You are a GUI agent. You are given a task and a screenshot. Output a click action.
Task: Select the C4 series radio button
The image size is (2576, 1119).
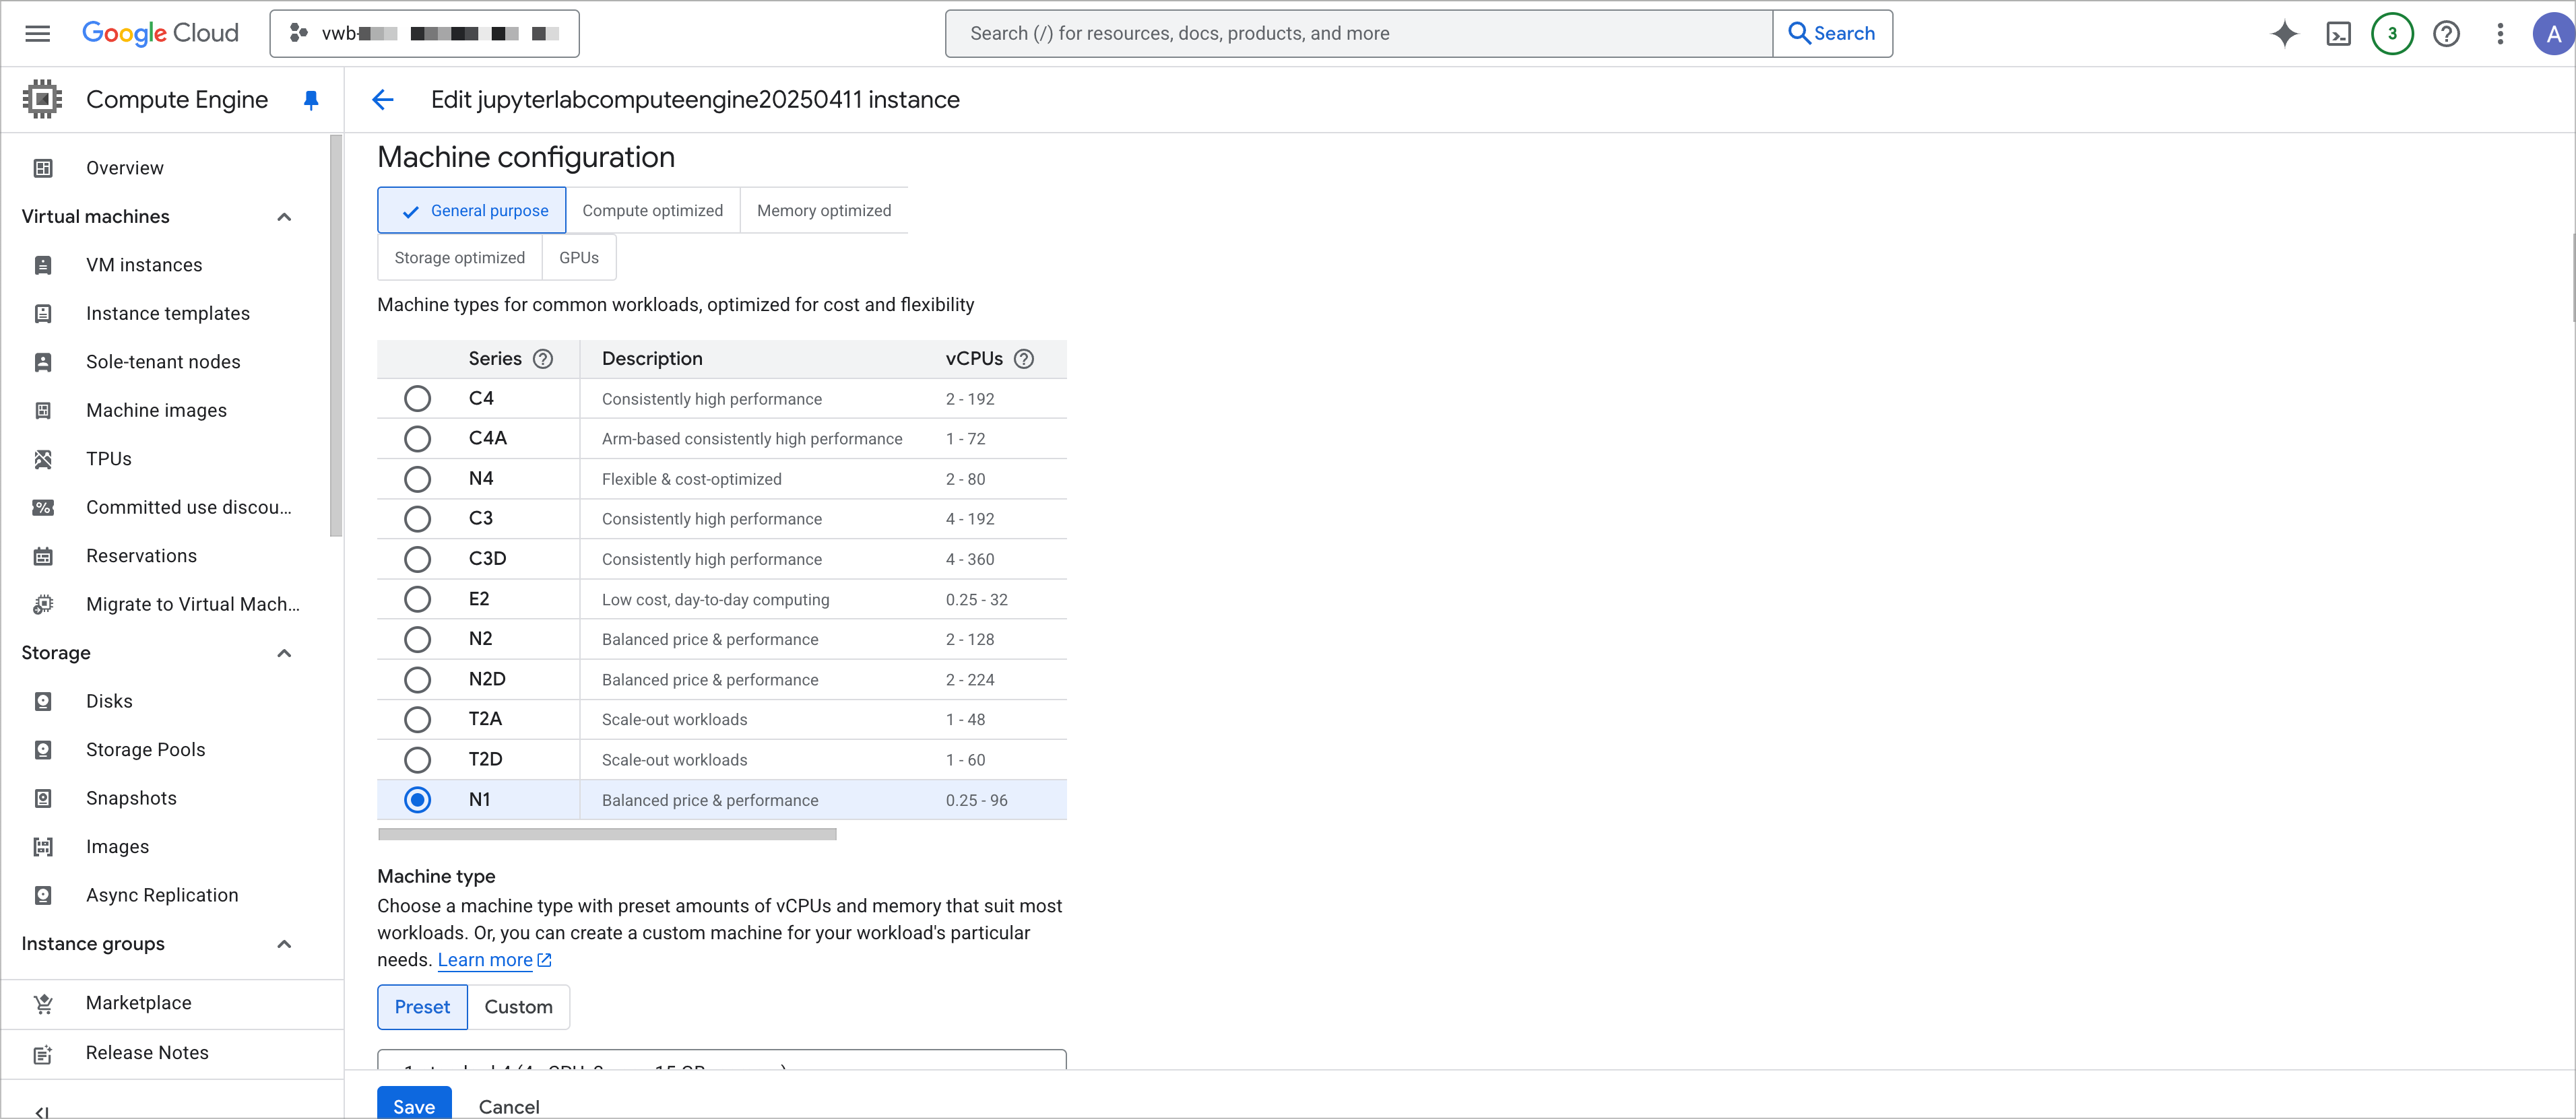click(x=417, y=399)
